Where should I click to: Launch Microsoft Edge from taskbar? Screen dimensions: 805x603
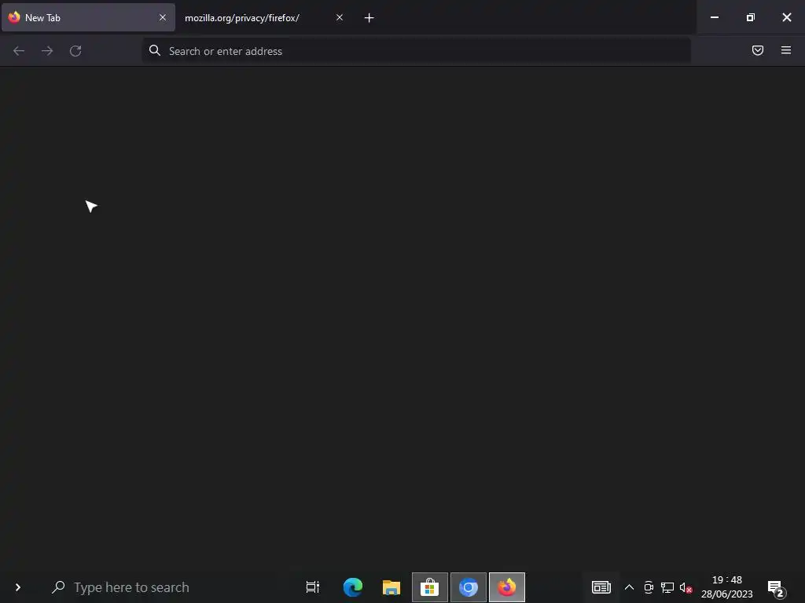pos(353,587)
